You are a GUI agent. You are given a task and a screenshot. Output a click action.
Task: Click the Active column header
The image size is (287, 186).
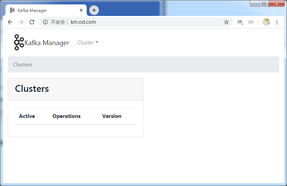tap(27, 116)
